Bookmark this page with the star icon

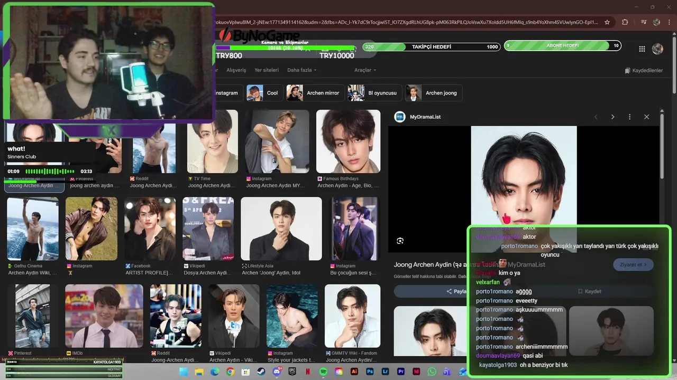tap(607, 22)
